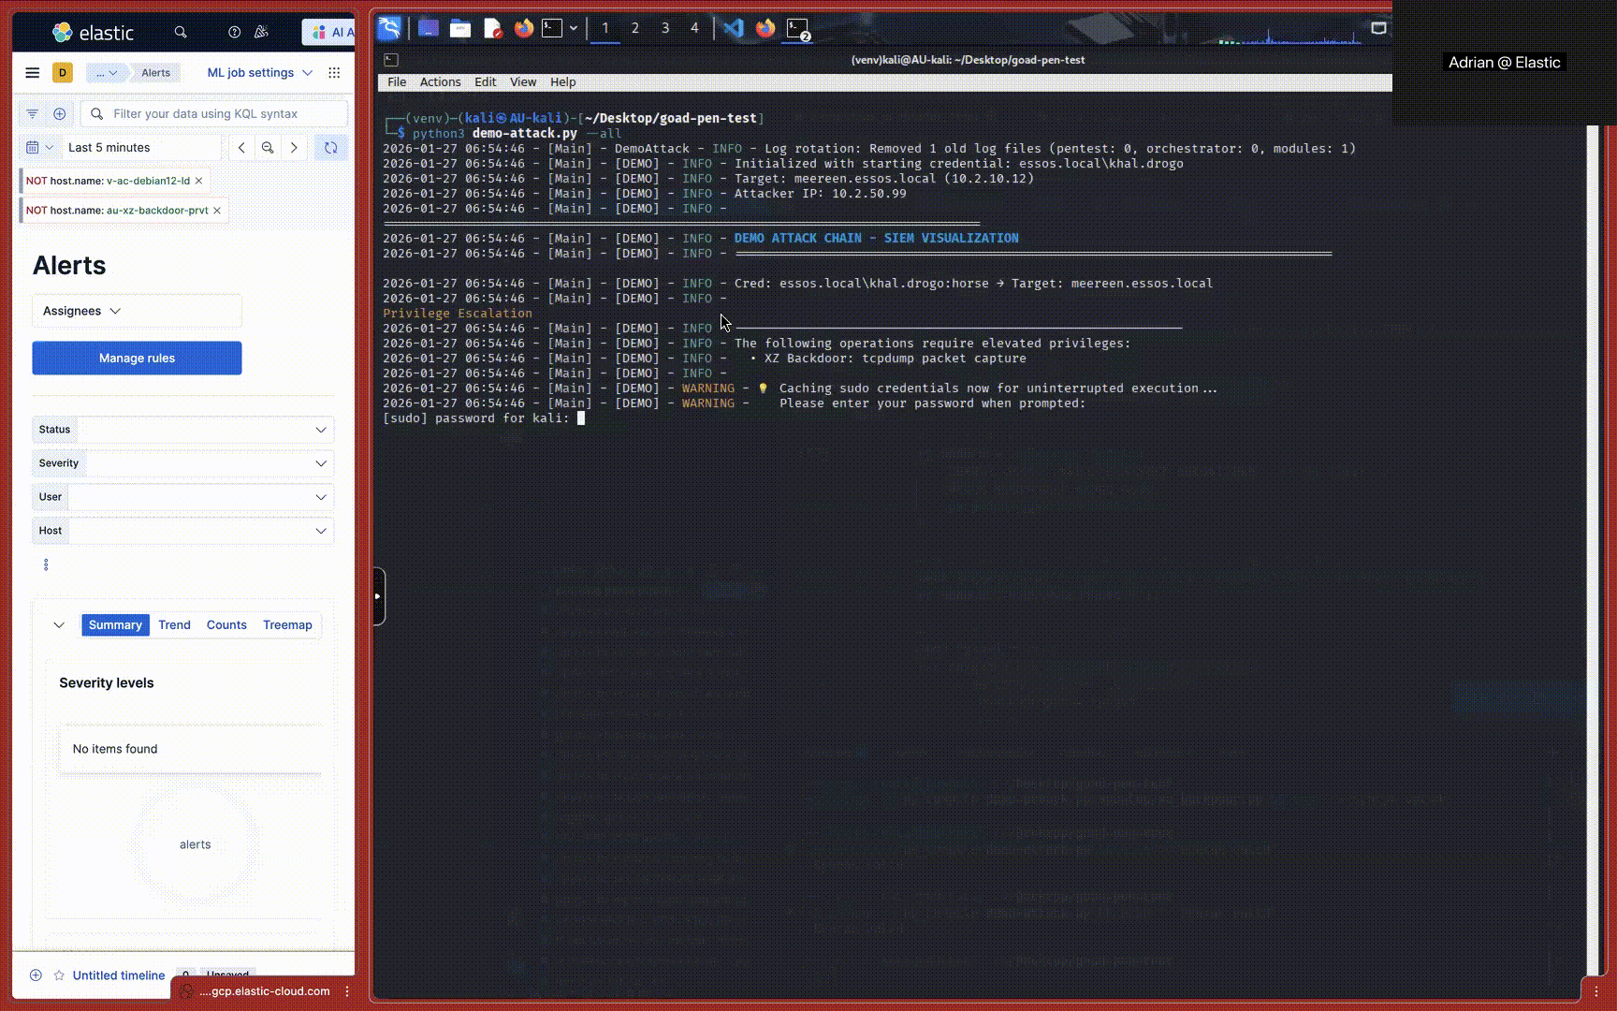Launch the text editor from taskbar
The height and width of the screenshot is (1011, 1617).
point(492,28)
